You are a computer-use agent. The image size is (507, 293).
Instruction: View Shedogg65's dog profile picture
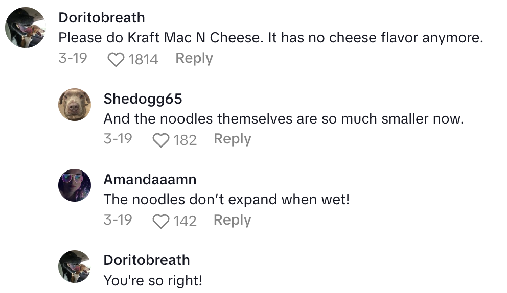[75, 105]
